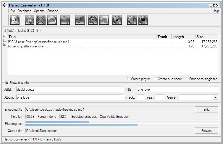Open the File menu

click(x=12, y=11)
